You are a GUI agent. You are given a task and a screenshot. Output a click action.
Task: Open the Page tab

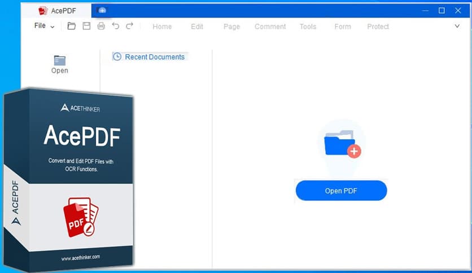pyautogui.click(x=231, y=27)
